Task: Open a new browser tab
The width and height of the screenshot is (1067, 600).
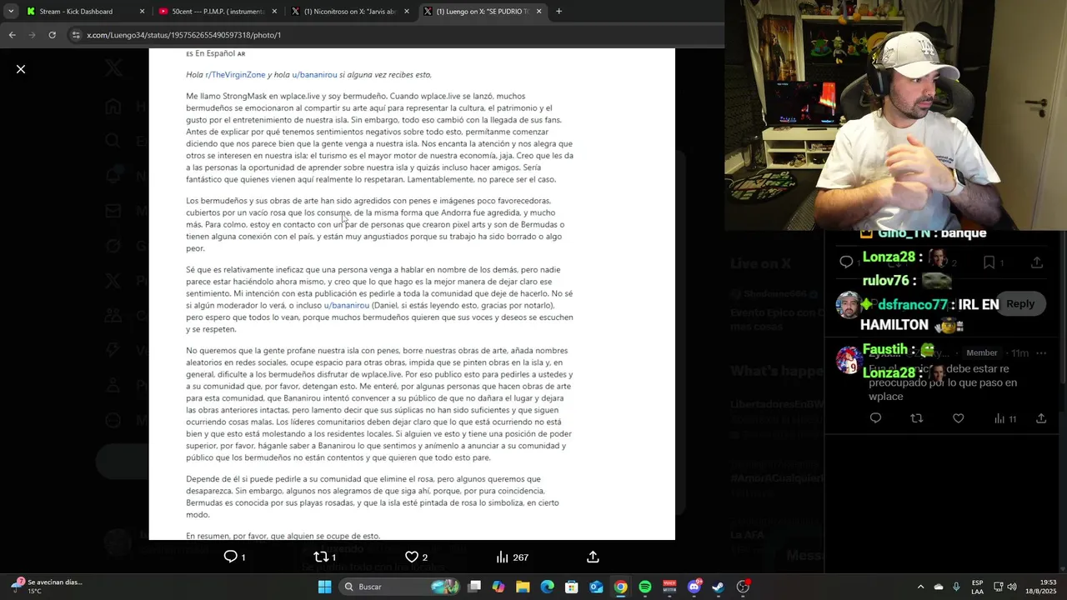Action: (559, 12)
